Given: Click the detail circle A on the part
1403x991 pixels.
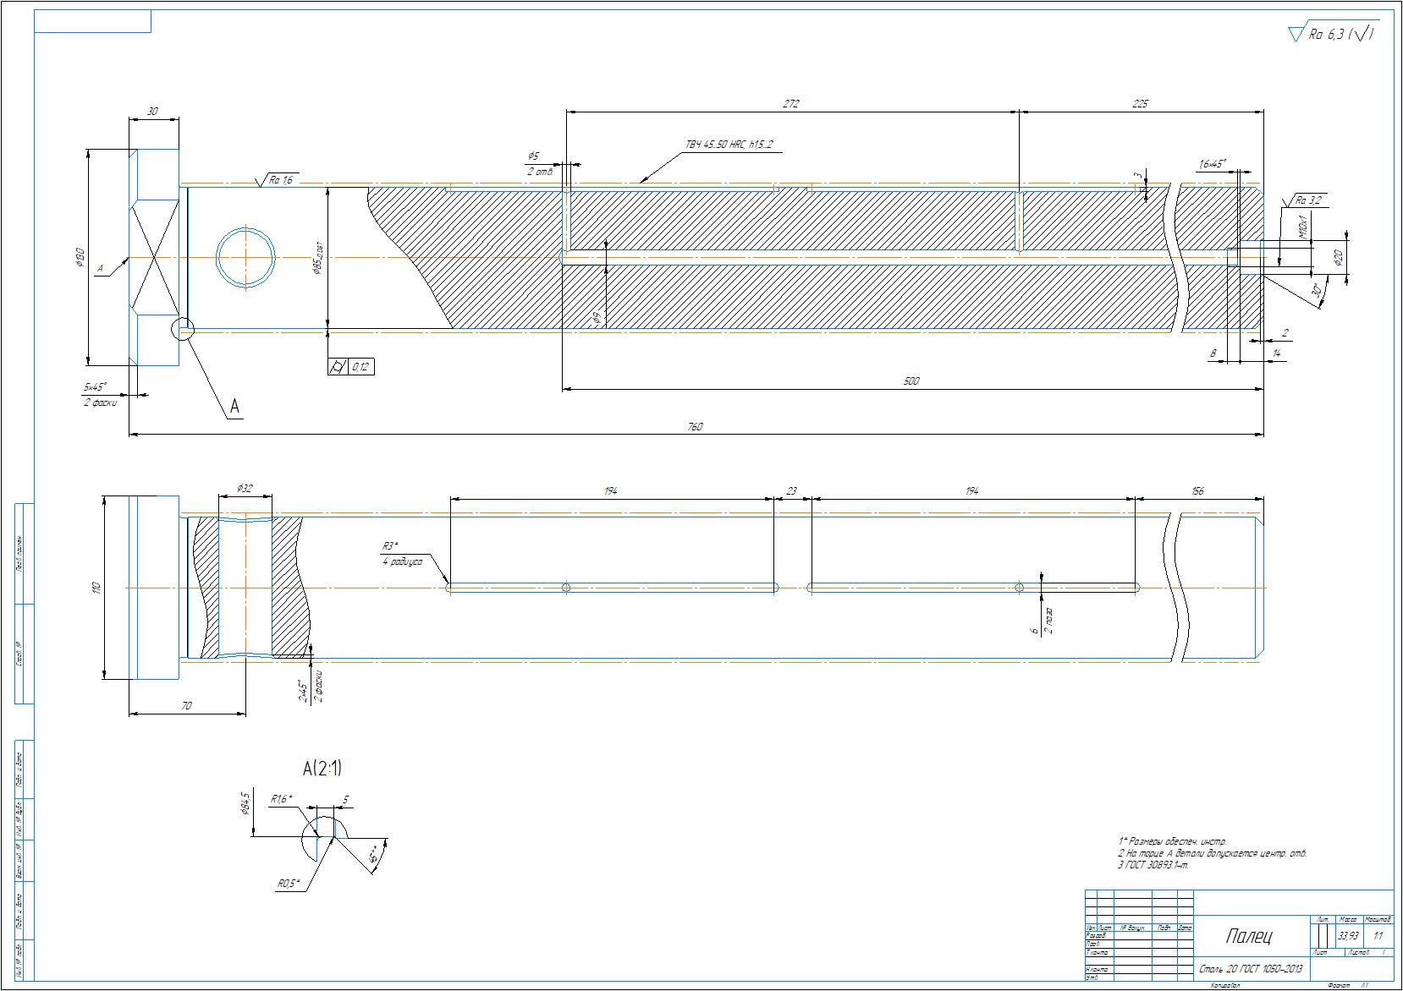Looking at the screenshot, I should pos(182,329).
